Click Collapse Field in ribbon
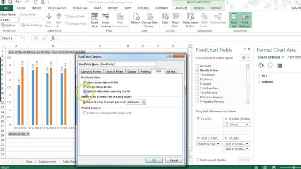The height and width of the screenshot is (169, 301). pos(75,23)
